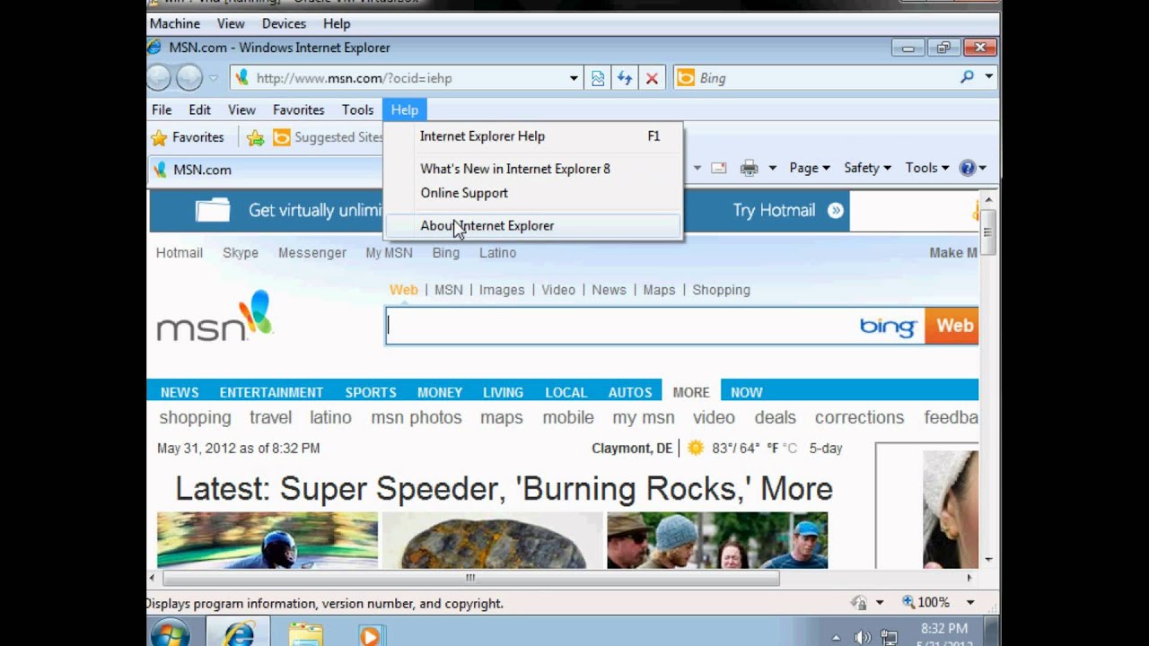This screenshot has width=1149, height=646.
Task: Open the Tools menu in menu bar
Action: (x=357, y=109)
